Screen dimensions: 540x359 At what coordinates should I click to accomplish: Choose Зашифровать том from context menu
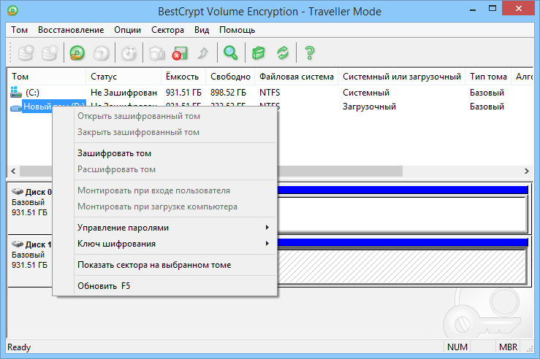tap(165, 153)
